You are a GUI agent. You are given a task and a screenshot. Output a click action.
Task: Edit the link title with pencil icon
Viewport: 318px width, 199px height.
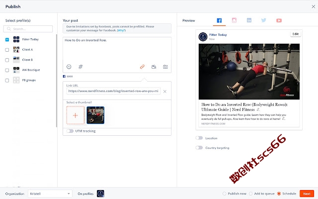point(258,109)
